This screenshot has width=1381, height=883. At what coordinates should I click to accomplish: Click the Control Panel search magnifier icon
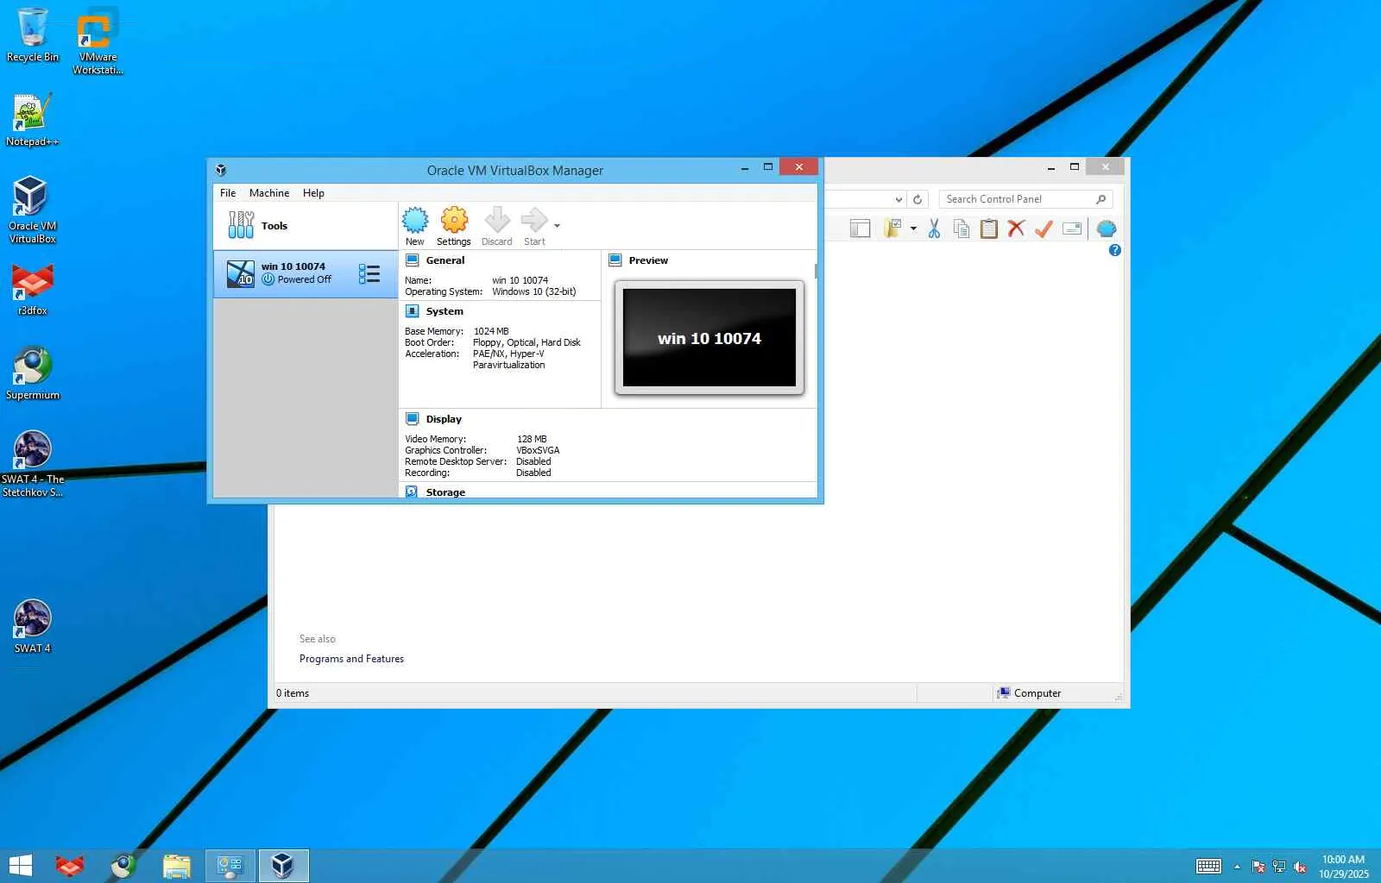click(x=1100, y=199)
